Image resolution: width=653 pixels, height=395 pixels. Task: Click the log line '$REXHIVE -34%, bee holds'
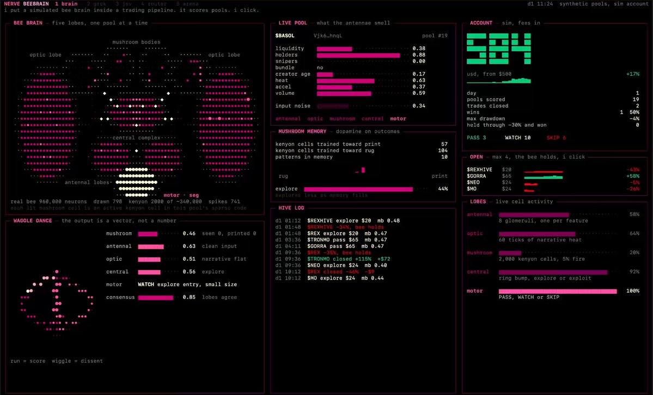(x=346, y=227)
